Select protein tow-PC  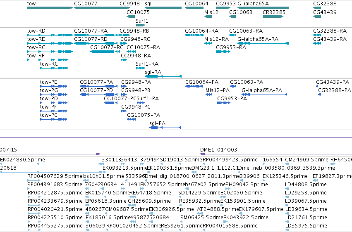pos(54,119)
